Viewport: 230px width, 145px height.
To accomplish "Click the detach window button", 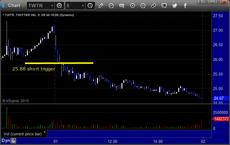I will (206, 2).
